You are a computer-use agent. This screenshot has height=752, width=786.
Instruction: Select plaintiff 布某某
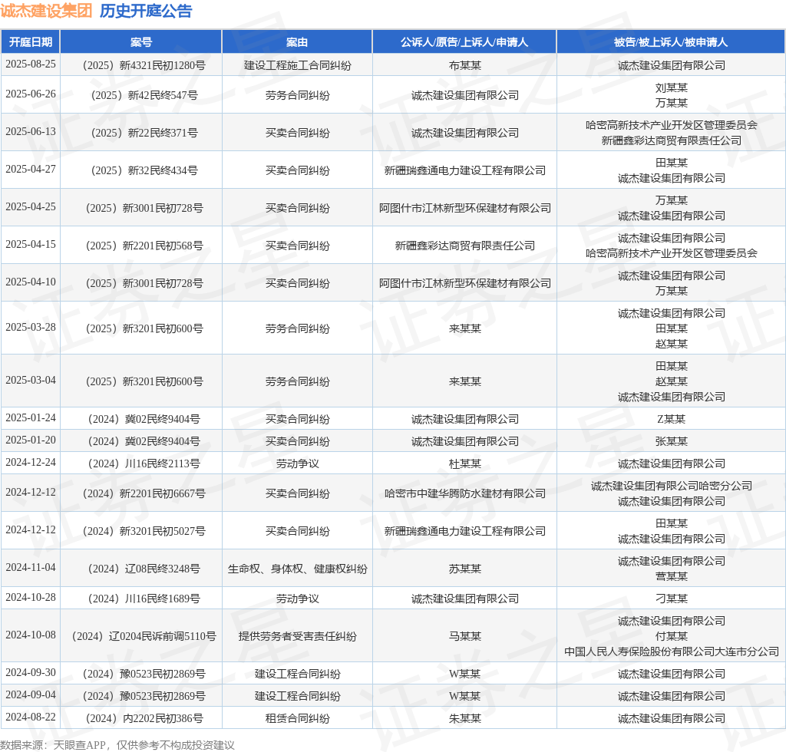pos(464,65)
